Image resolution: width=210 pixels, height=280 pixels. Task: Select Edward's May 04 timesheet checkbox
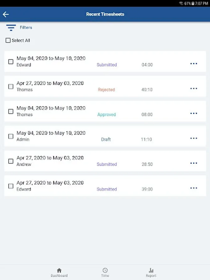click(x=11, y=62)
